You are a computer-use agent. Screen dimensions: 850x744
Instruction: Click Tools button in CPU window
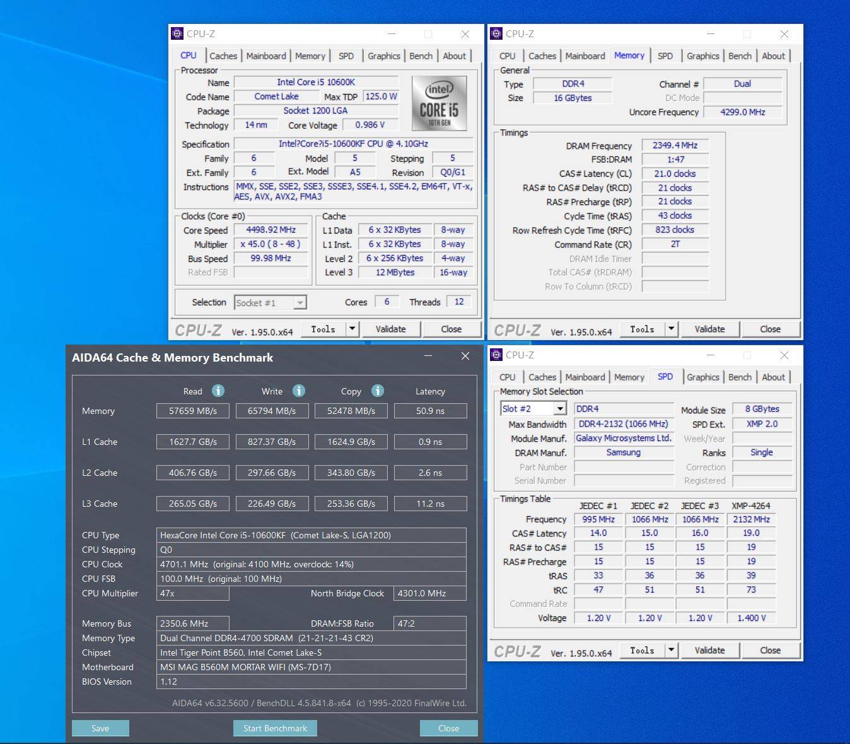click(323, 329)
